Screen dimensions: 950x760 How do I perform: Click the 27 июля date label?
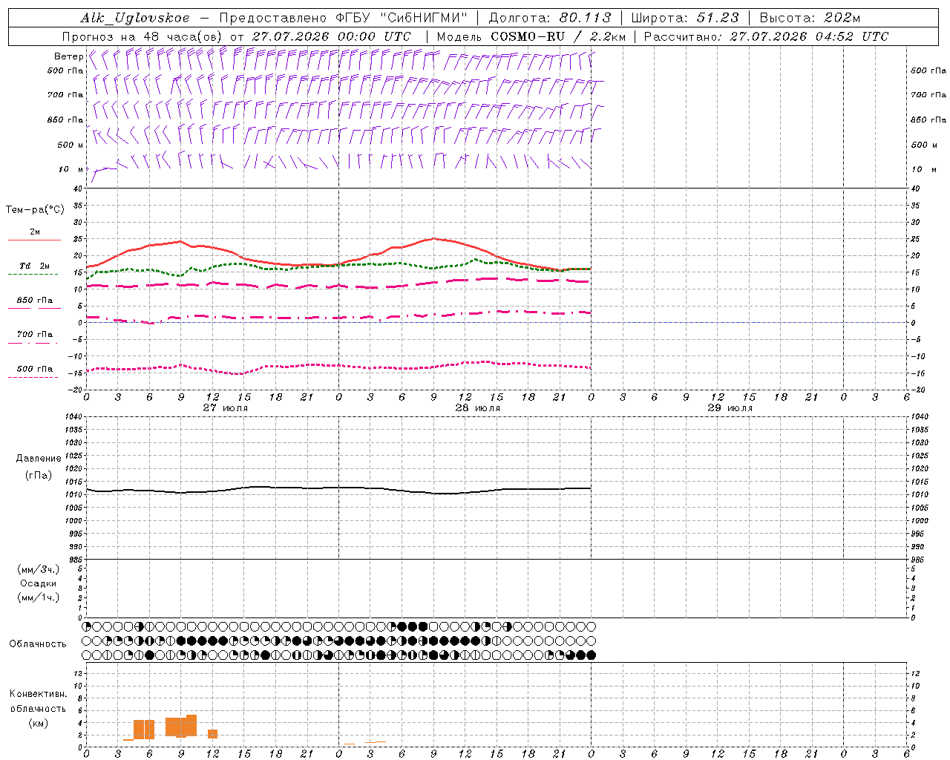226,408
